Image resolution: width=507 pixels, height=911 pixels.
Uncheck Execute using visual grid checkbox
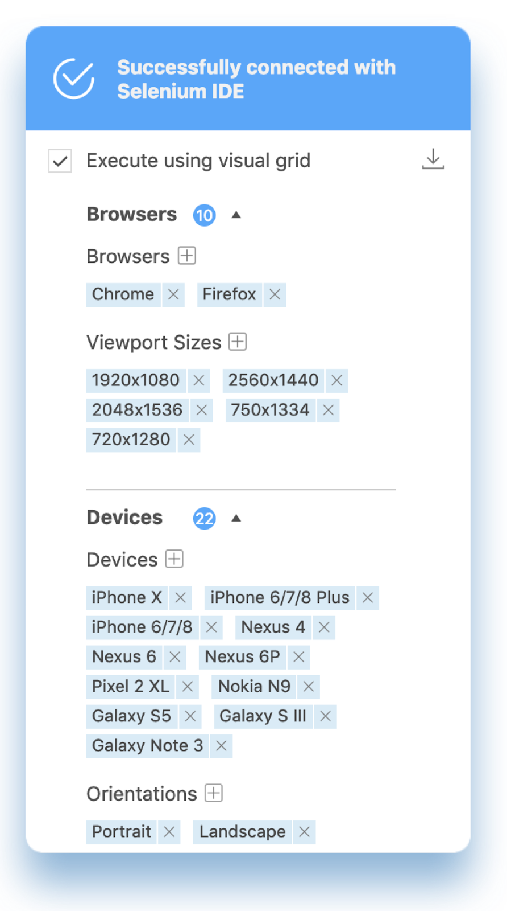click(60, 161)
